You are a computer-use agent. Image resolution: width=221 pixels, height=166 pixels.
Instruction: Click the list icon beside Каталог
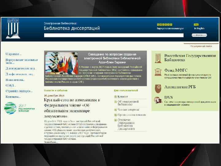[x=115, y=97]
